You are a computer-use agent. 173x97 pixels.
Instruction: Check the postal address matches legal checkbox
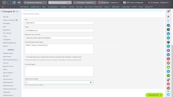pyautogui.click(x=25, y=57)
